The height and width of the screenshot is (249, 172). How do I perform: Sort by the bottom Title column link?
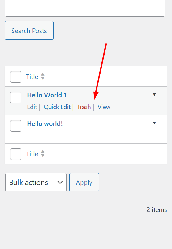pyautogui.click(x=32, y=154)
